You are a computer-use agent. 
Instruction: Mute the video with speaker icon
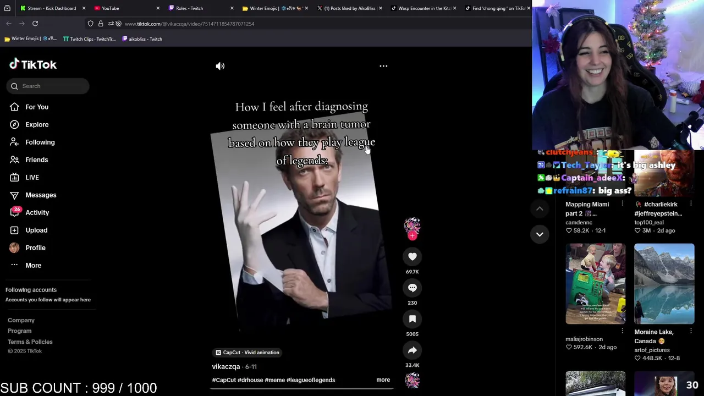[x=220, y=66]
